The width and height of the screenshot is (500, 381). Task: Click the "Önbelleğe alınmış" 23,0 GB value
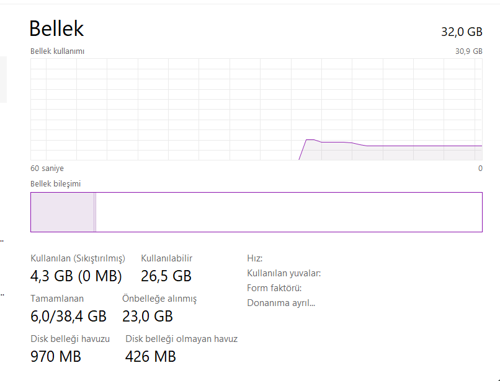click(x=148, y=317)
